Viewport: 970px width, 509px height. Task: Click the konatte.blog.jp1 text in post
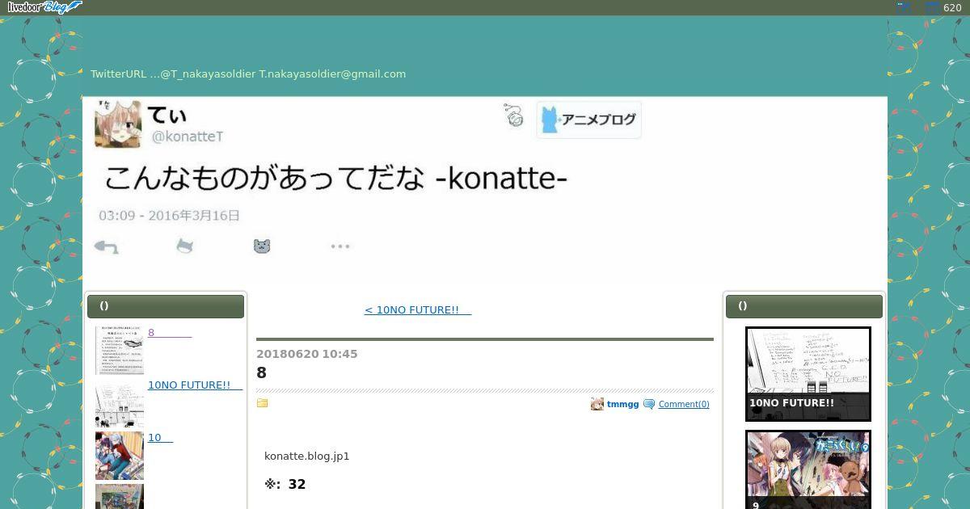point(307,456)
